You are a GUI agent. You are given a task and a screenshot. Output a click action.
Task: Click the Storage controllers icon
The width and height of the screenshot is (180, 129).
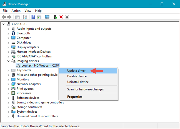click(13, 107)
